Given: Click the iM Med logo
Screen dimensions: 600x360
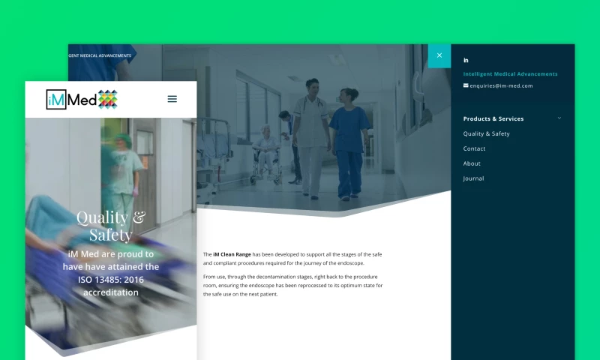Looking at the screenshot, I should [x=82, y=100].
